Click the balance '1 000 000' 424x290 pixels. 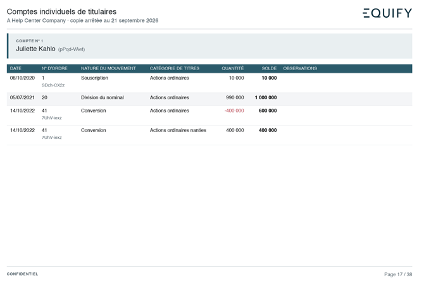click(x=266, y=98)
